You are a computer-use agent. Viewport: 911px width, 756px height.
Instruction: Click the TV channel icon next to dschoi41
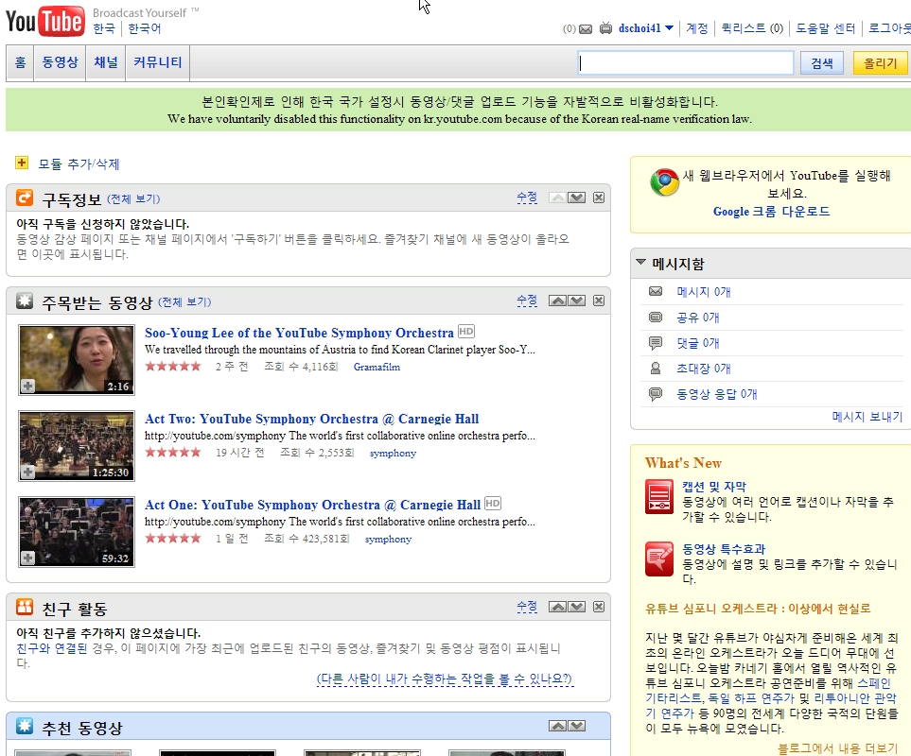[x=605, y=28]
